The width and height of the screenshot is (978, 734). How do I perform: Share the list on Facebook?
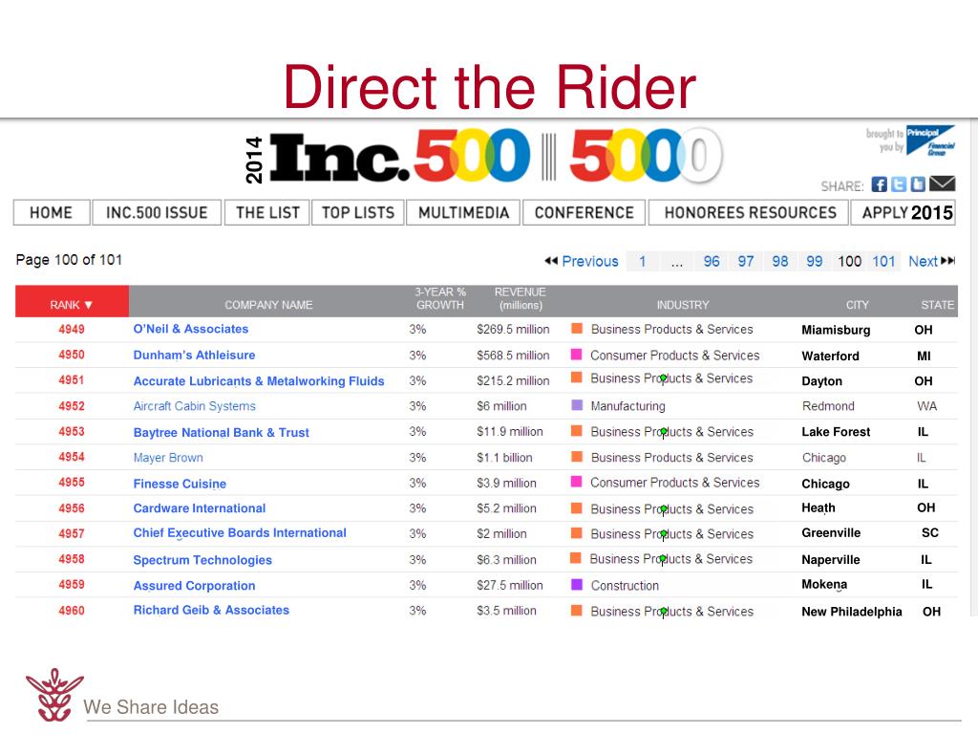[880, 184]
